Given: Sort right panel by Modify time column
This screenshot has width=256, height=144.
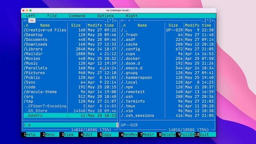Looking at the screenshot, I should coord(198,25).
